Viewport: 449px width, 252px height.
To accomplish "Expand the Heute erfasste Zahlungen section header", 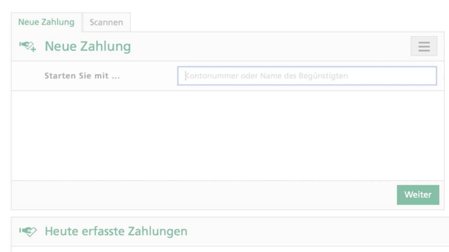I will click(230, 232).
